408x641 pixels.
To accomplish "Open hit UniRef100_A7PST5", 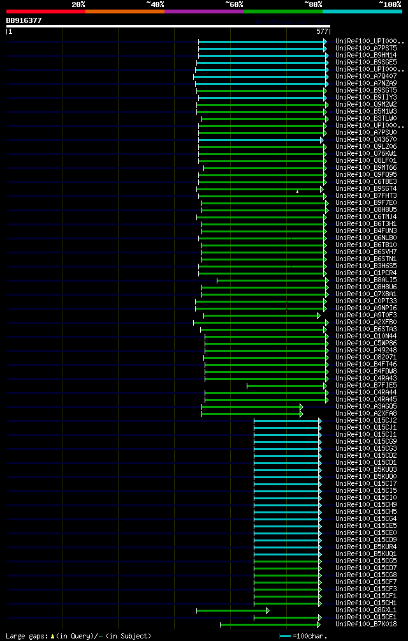I will coord(366,49).
